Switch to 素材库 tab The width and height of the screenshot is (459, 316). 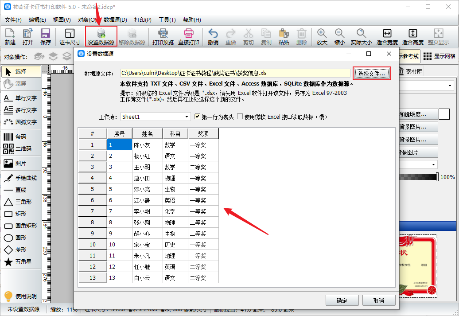(411, 71)
